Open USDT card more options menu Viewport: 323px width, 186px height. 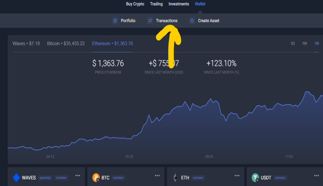tap(316, 176)
